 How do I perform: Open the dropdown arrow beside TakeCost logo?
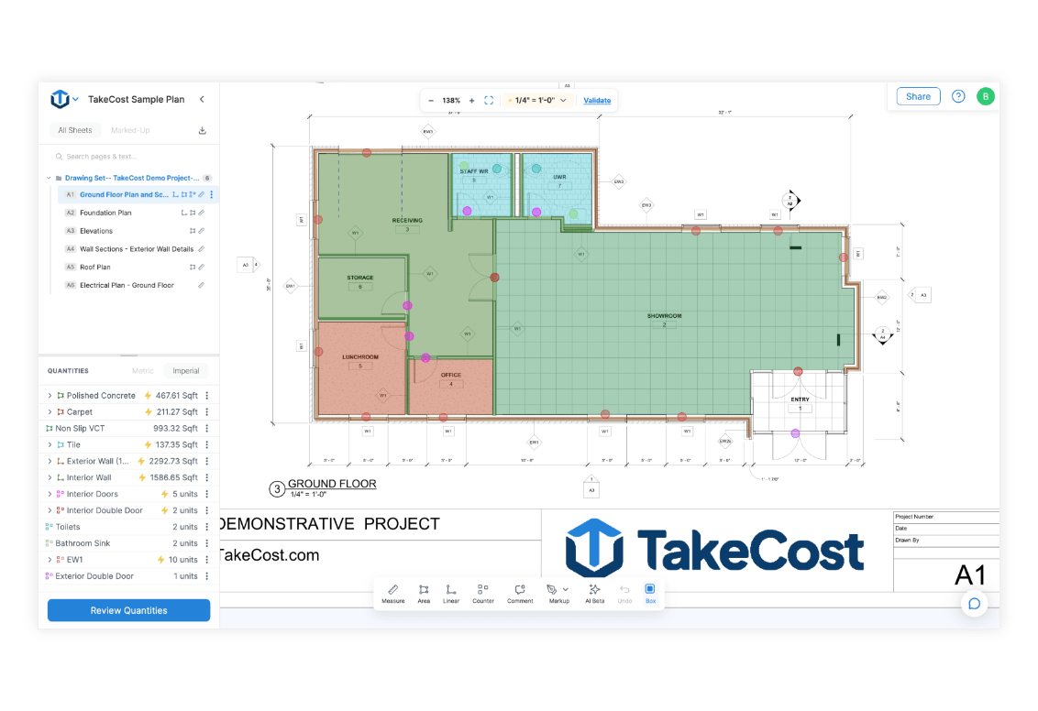pos(75,99)
